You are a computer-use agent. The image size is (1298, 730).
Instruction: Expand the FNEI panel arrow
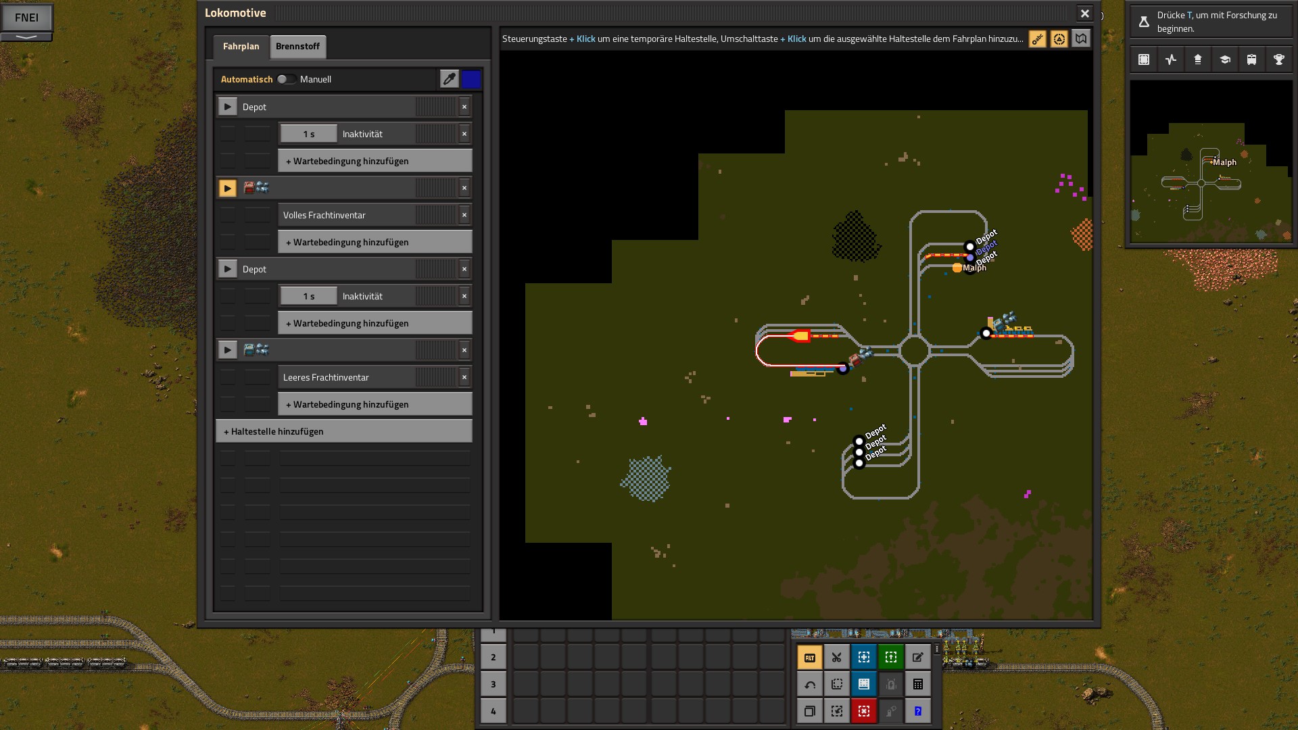point(26,36)
